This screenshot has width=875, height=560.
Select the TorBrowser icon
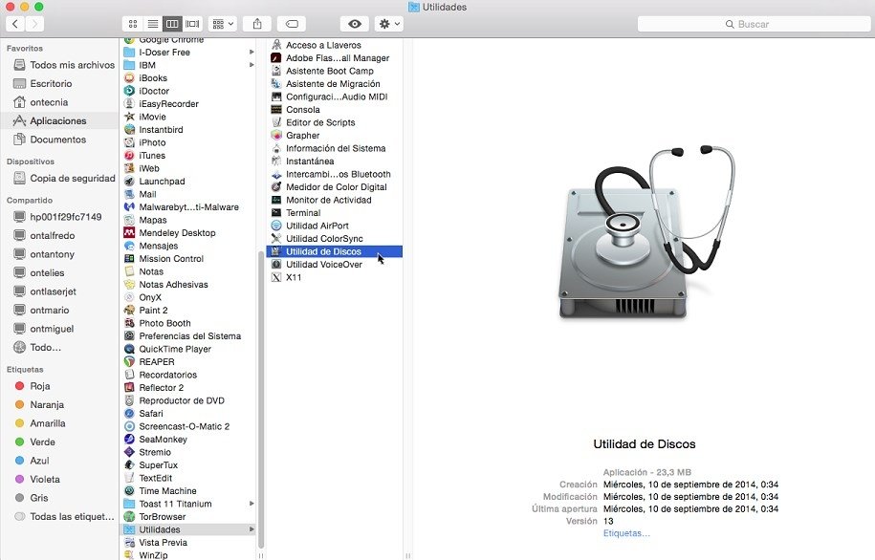tap(129, 516)
